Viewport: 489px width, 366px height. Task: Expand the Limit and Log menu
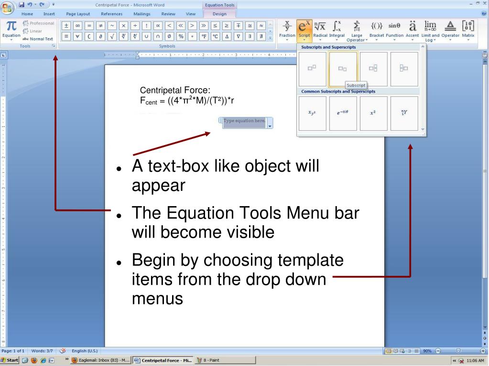430,31
